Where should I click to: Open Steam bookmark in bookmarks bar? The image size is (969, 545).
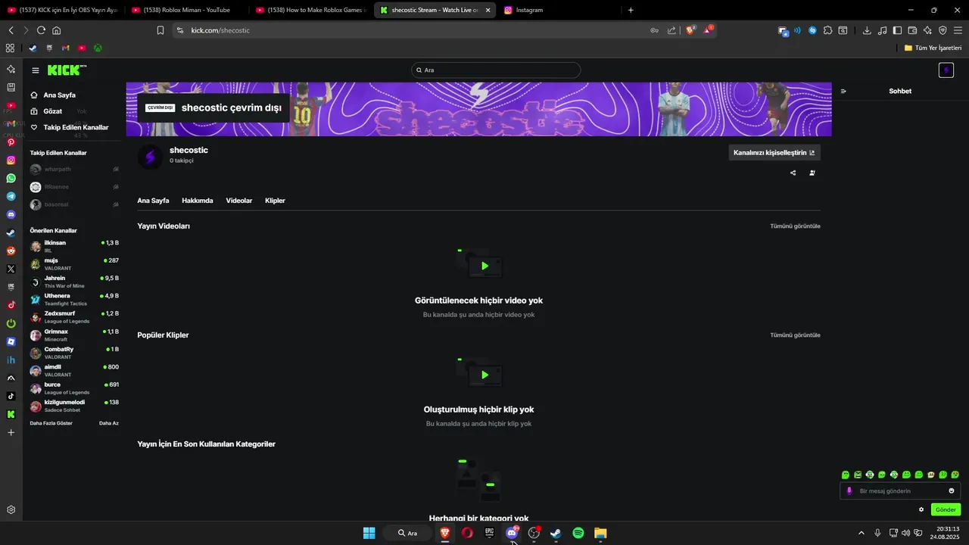(x=33, y=48)
